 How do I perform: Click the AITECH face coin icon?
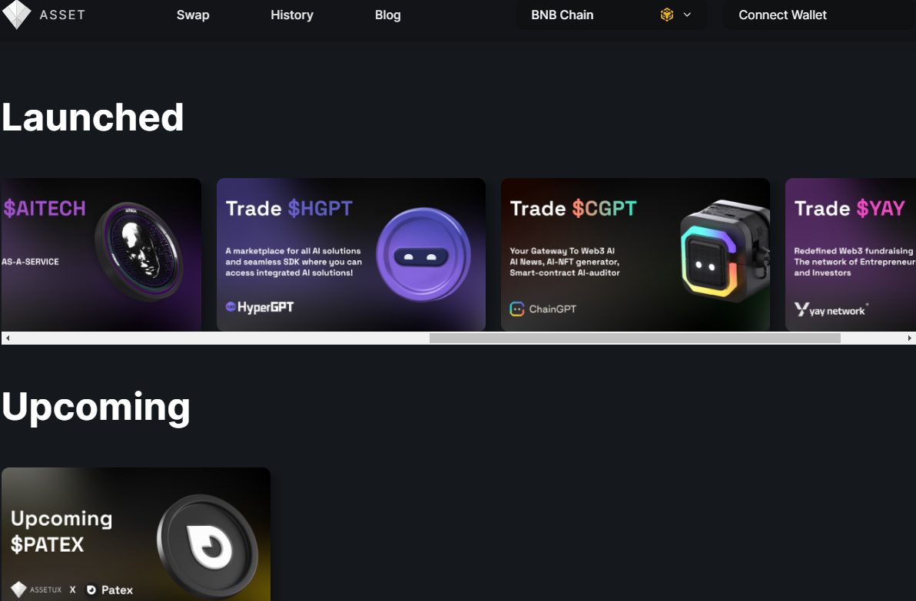pos(139,251)
